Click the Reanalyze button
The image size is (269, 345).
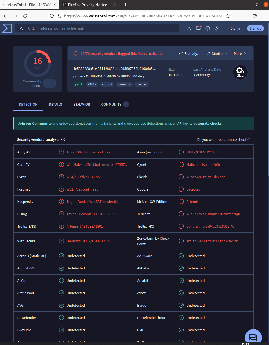190,53
